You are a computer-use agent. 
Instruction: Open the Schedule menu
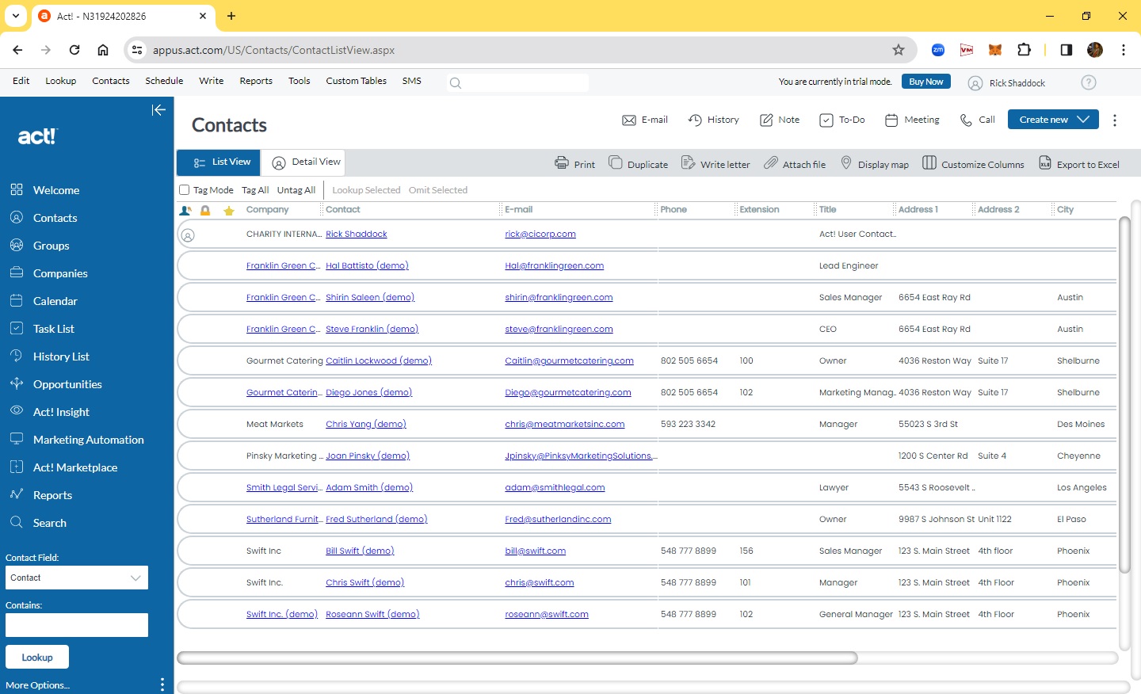(x=164, y=81)
